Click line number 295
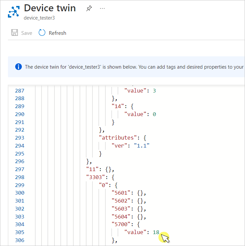Screen dimensions: 245x246 [x=20, y=154]
